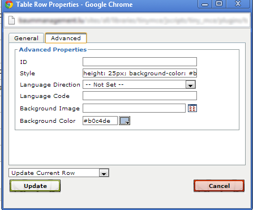This screenshot has width=253, height=210.
Task: Select the '-- Not Set --' combo box
Action: (x=139, y=85)
